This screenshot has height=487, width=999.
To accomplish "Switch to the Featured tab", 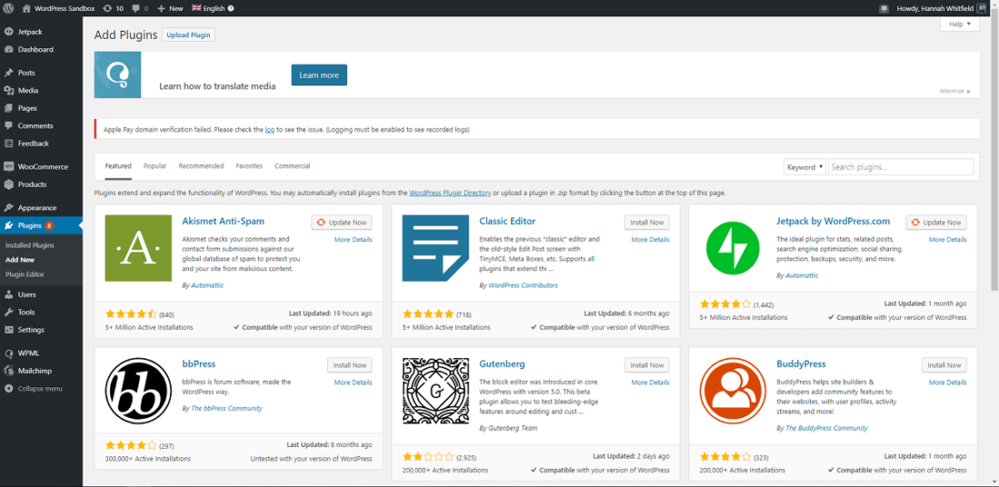I will 118,166.
